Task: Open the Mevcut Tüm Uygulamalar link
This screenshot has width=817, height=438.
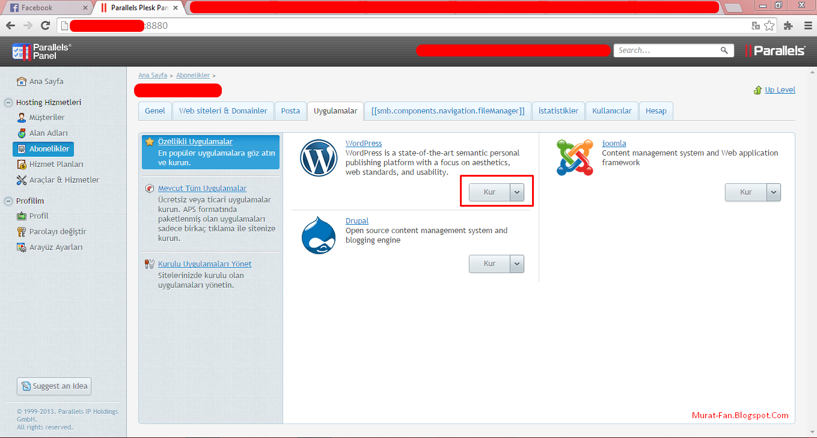Action: pos(203,189)
